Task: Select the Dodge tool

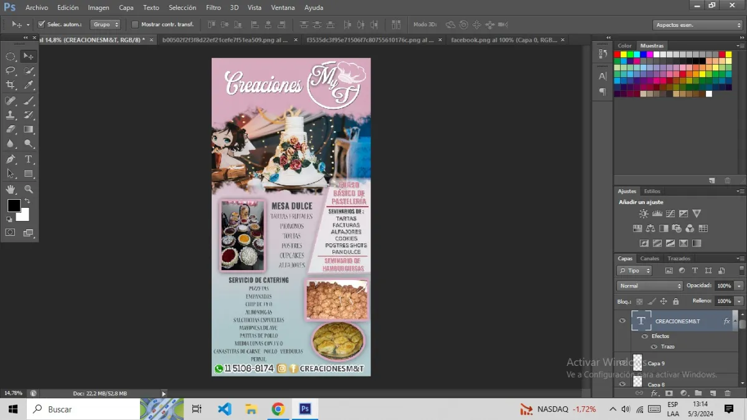Action: tap(28, 144)
